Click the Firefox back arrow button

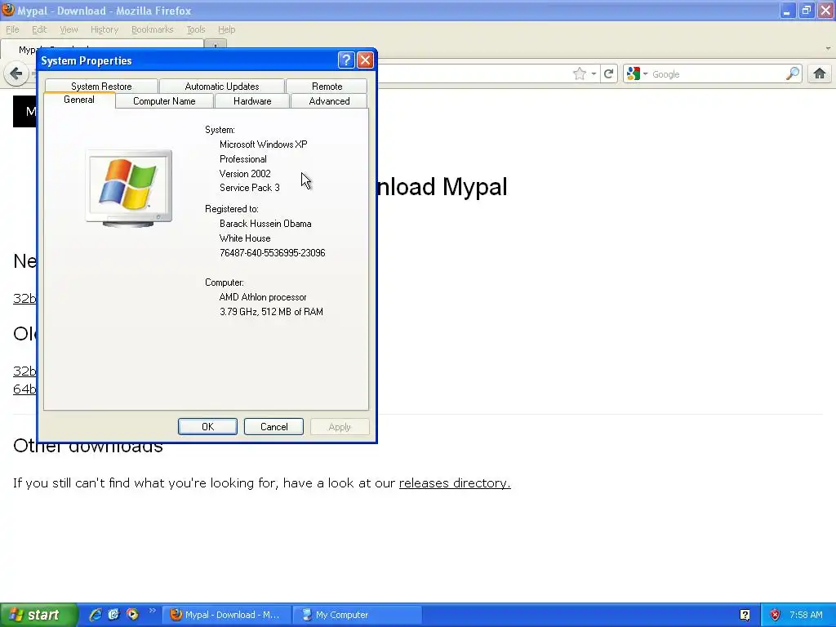pyautogui.click(x=16, y=73)
